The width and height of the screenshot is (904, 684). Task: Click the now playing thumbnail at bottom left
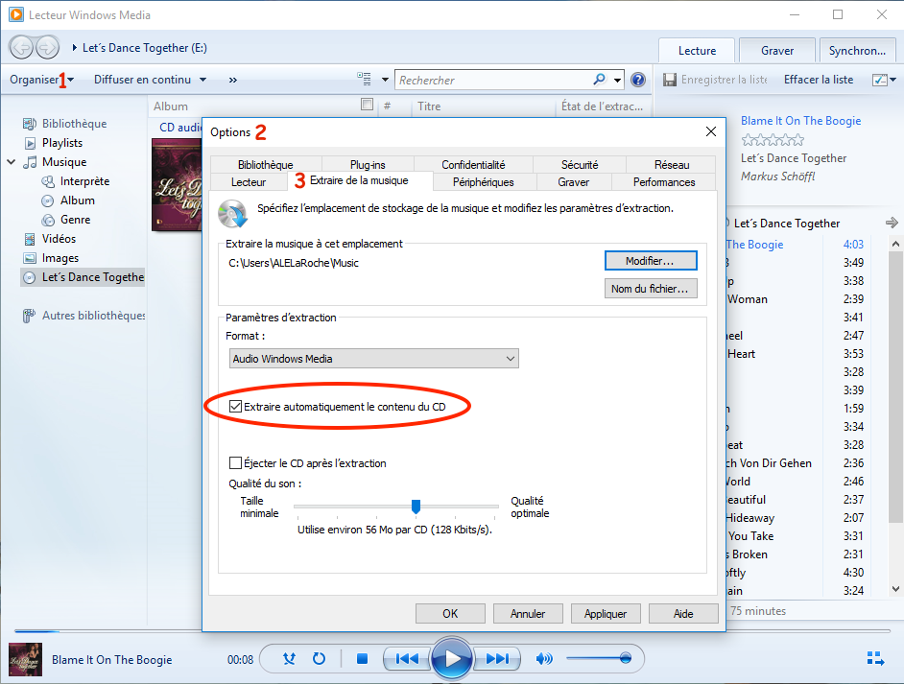25,659
